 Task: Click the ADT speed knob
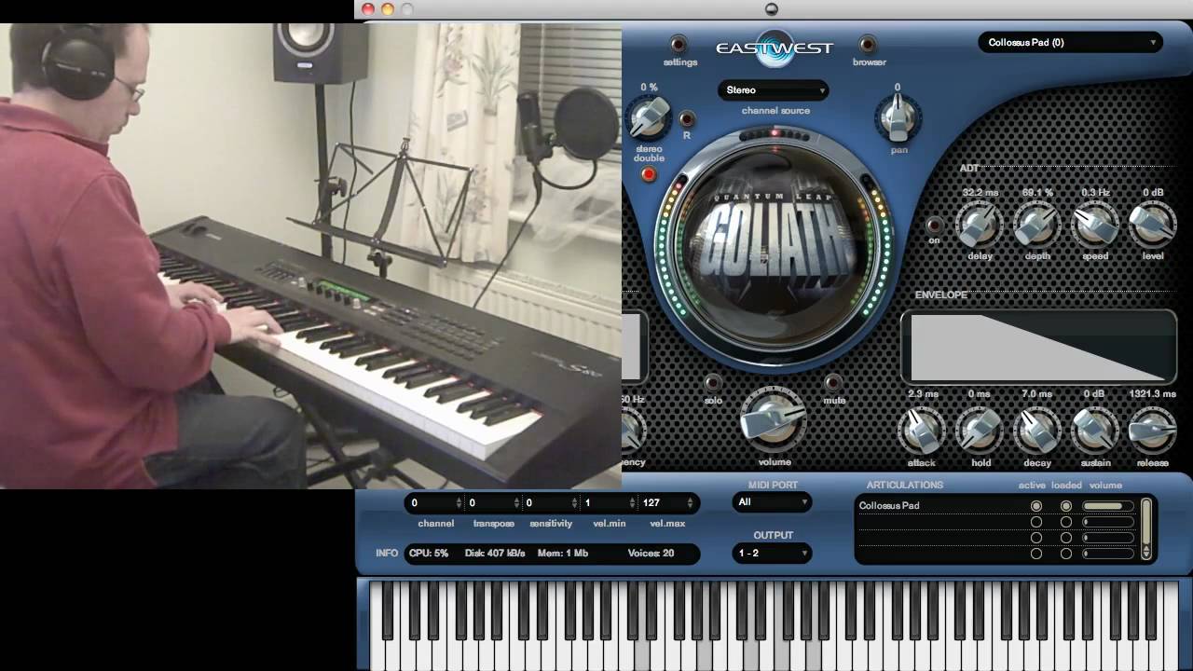(x=1095, y=225)
